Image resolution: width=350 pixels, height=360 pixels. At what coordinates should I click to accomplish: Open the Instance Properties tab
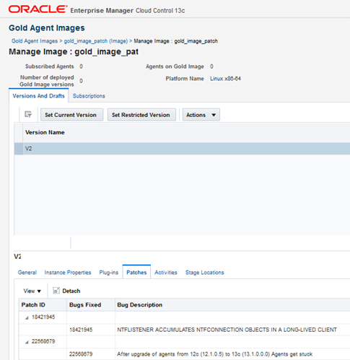tap(68, 273)
